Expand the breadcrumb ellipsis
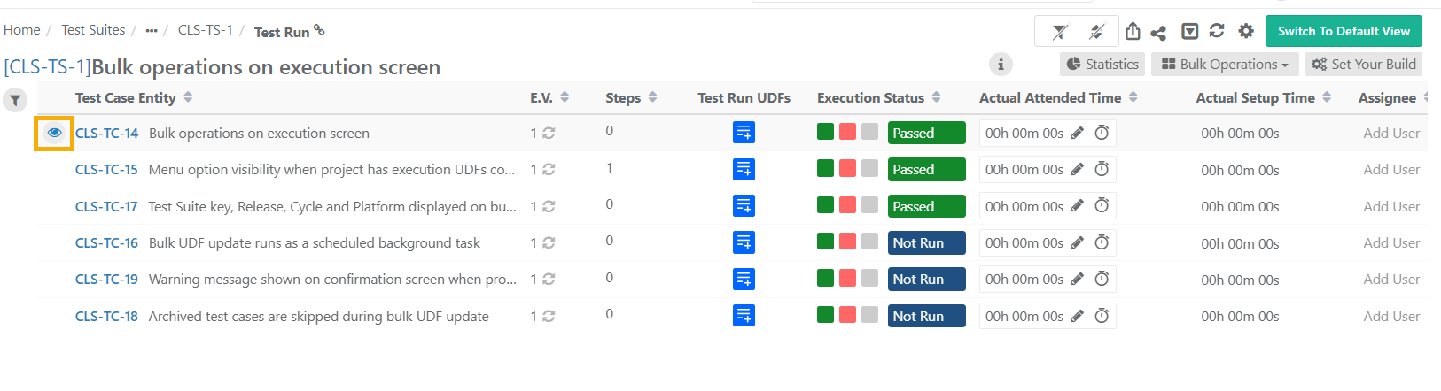The width and height of the screenshot is (1441, 391). [152, 31]
